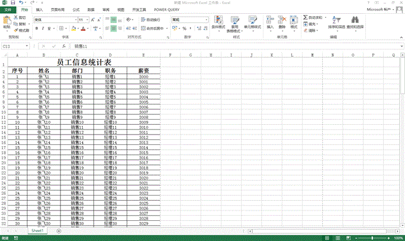Toggle Italic formatting
Viewport: 405px width, 241px height.
pos(44,28)
